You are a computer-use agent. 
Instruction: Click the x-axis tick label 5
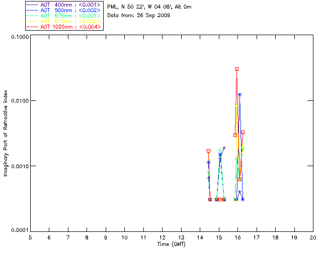[30, 237]
